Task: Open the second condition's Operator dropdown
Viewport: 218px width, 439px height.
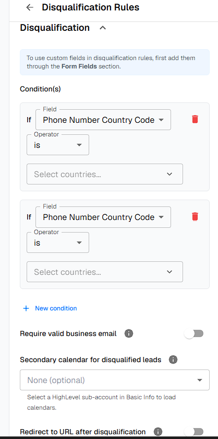Action: click(x=58, y=242)
